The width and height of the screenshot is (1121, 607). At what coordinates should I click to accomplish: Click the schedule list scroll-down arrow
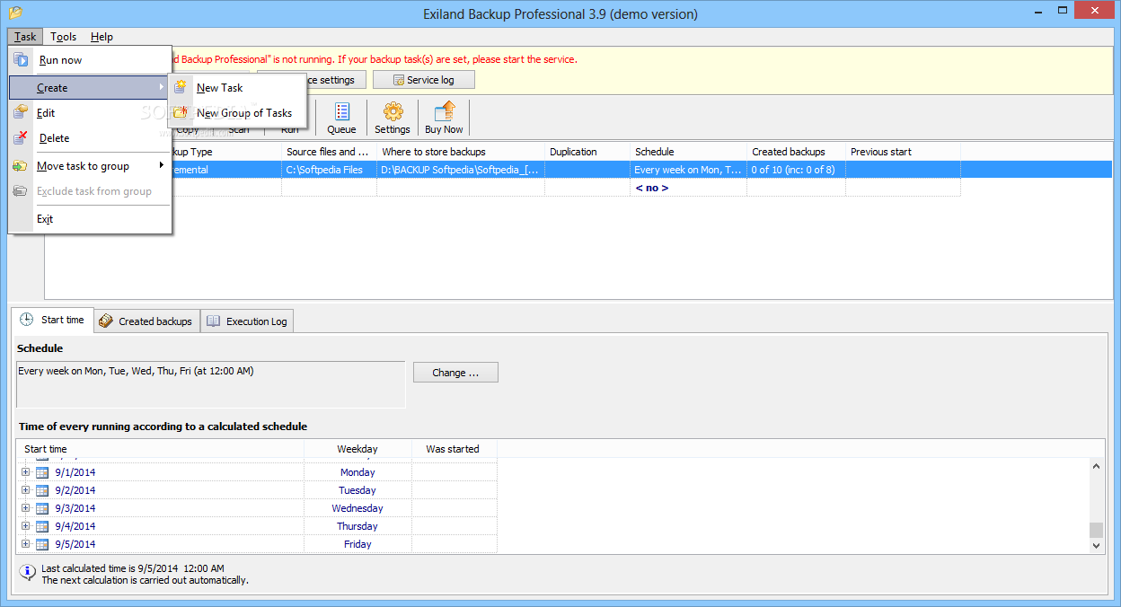[x=1096, y=545]
